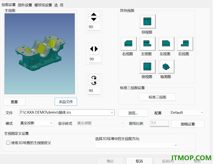This screenshot has width=214, height=164.
Task: Select the 俯视图 top view icon
Action: (x=147, y=67)
